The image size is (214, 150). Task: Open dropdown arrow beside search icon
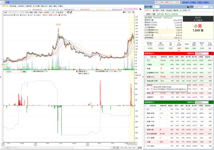[x=3, y=2]
